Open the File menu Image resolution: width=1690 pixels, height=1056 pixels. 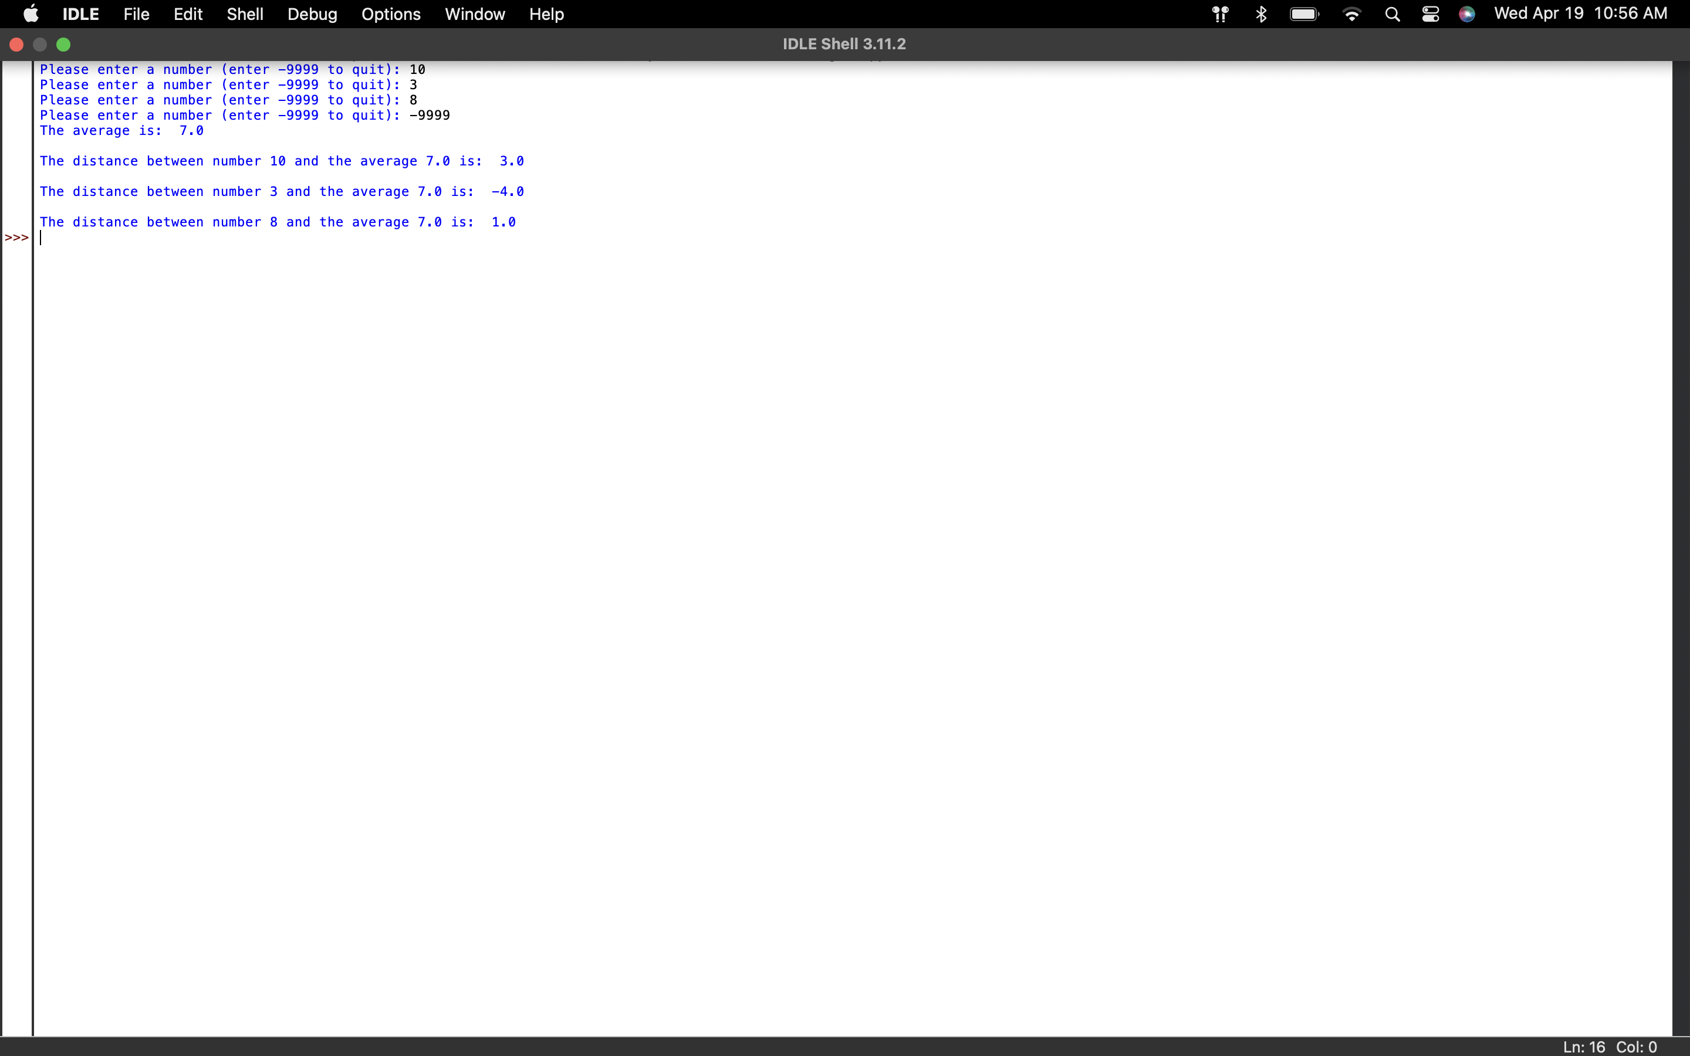(x=136, y=14)
